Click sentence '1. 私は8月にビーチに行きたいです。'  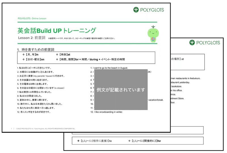tap(34, 68)
